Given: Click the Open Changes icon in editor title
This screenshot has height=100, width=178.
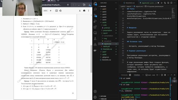Looking at the screenshot, I should tap(165, 3).
